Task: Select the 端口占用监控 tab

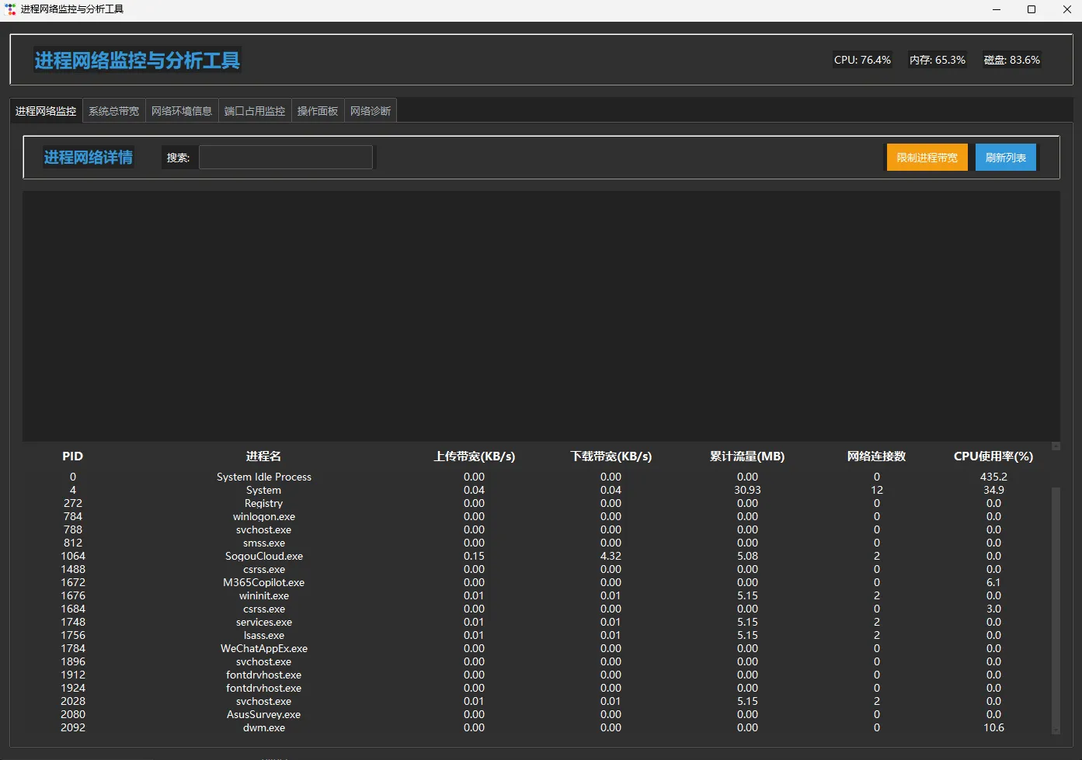Action: pos(255,111)
